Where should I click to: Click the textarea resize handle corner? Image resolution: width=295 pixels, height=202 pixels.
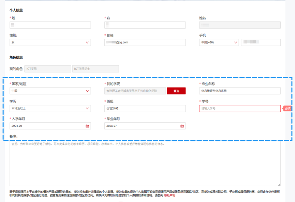[279, 185]
